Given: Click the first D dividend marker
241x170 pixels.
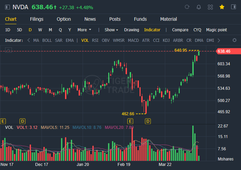Looking at the screenshot, I should pos(22,121).
